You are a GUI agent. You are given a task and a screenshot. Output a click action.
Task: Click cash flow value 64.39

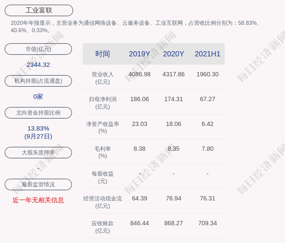tap(140, 198)
